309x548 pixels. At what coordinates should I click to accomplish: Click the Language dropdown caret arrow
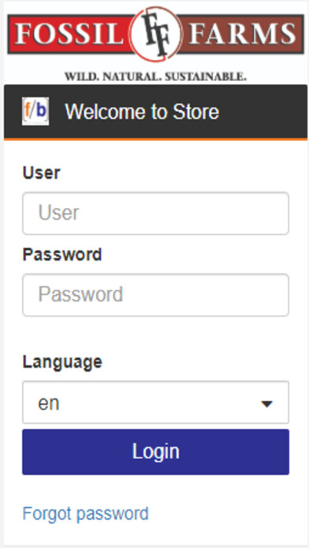[267, 404]
